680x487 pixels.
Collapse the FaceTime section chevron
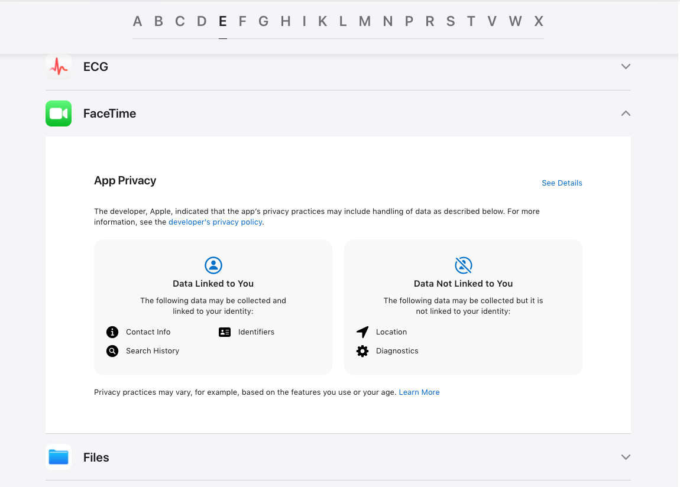coord(626,113)
